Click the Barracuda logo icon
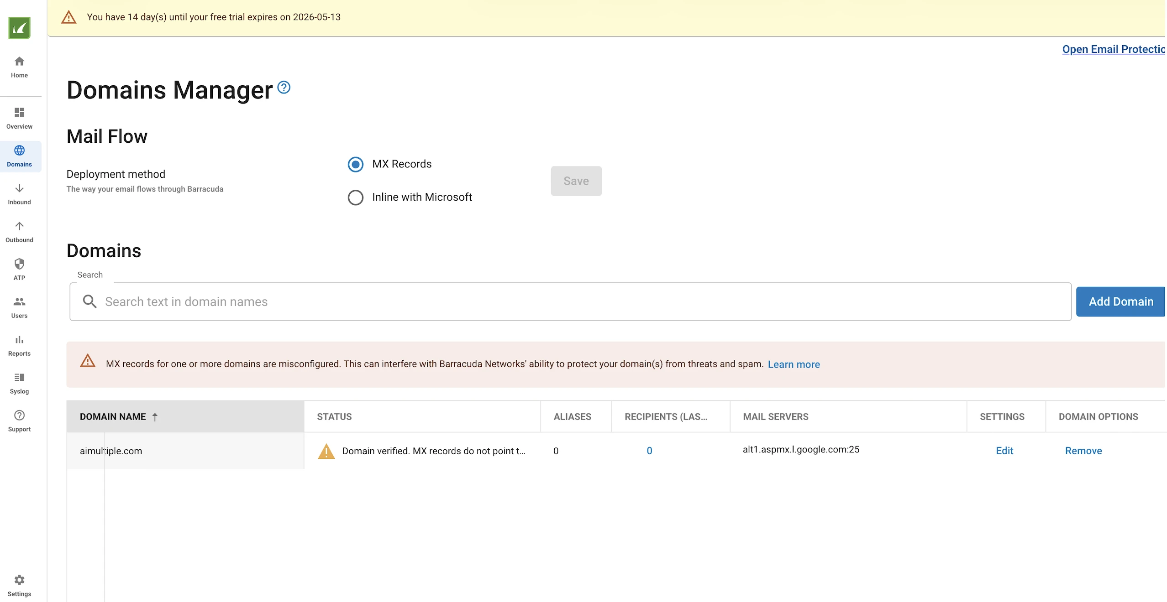This screenshot has width=1167, height=602. tap(19, 28)
